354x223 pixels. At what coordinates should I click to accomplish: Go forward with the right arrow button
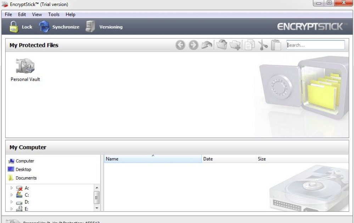pos(193,45)
